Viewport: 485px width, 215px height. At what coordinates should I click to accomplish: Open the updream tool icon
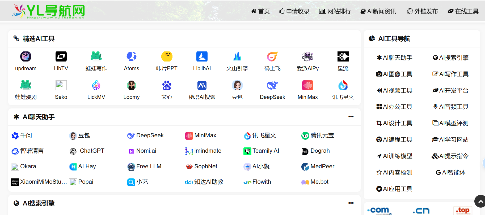26,56
